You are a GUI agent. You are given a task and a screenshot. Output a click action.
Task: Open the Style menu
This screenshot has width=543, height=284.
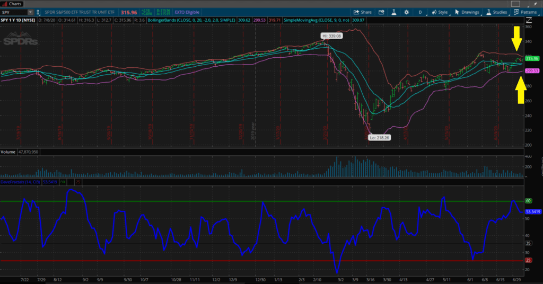coord(440,12)
